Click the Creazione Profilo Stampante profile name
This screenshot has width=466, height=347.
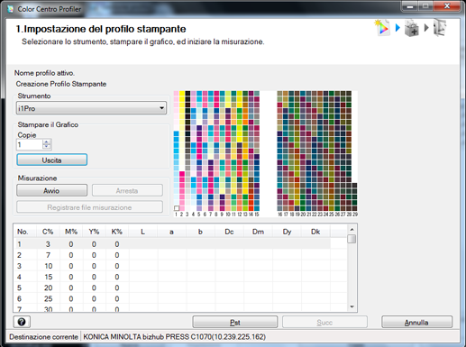click(x=61, y=84)
